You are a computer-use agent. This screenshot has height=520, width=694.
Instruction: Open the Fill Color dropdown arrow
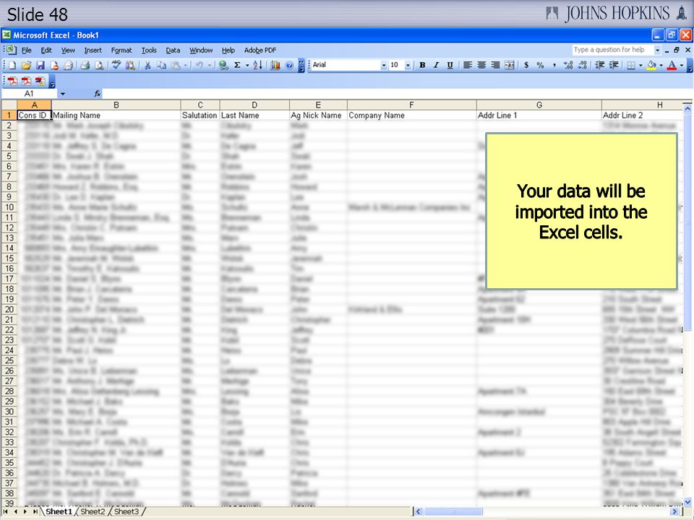click(661, 66)
